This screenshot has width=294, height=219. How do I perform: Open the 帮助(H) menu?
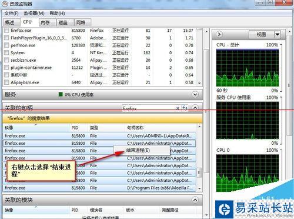[x=57, y=13]
